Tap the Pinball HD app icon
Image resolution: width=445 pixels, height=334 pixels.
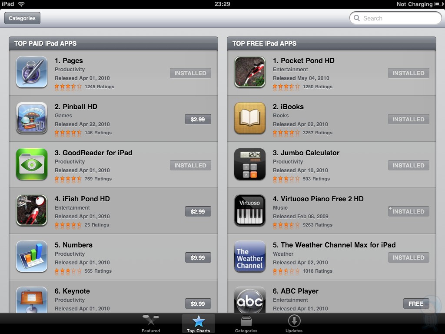[x=31, y=118]
